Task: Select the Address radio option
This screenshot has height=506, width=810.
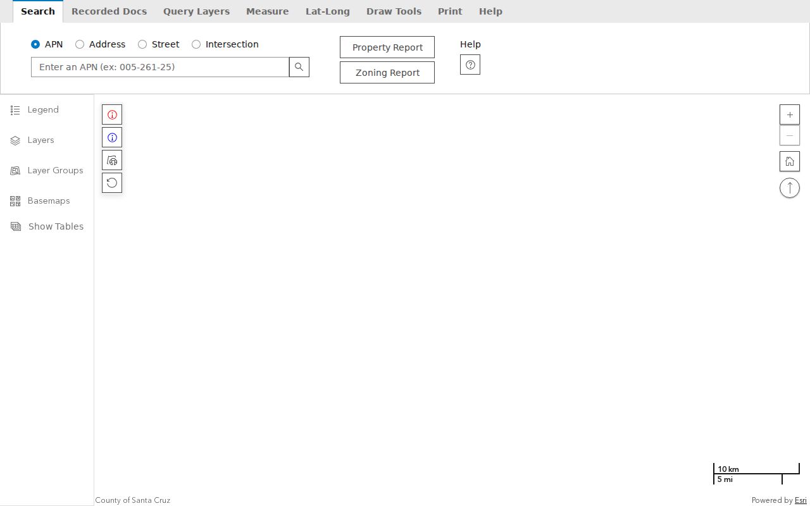Action: pos(80,44)
